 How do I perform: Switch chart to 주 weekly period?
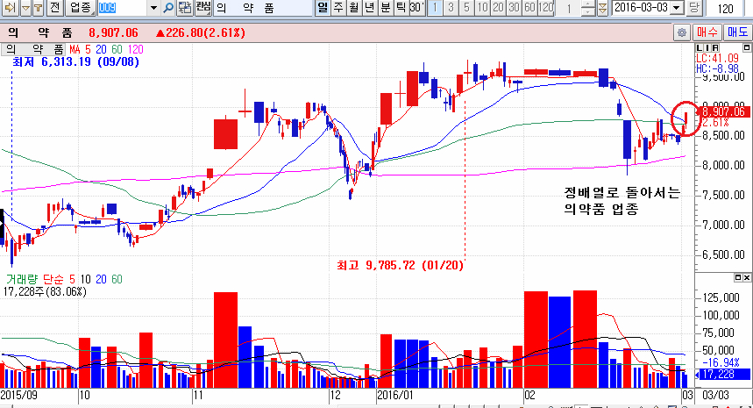(x=338, y=8)
